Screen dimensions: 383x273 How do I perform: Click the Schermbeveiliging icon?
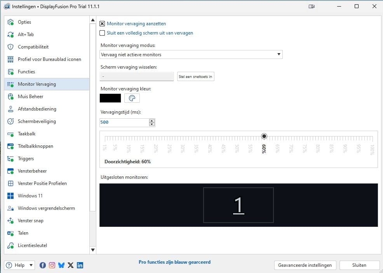click(x=10, y=121)
